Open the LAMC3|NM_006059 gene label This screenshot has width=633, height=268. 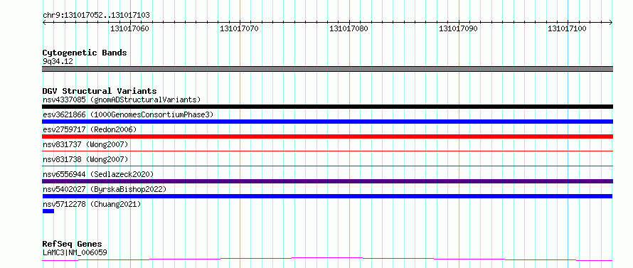coord(75,253)
